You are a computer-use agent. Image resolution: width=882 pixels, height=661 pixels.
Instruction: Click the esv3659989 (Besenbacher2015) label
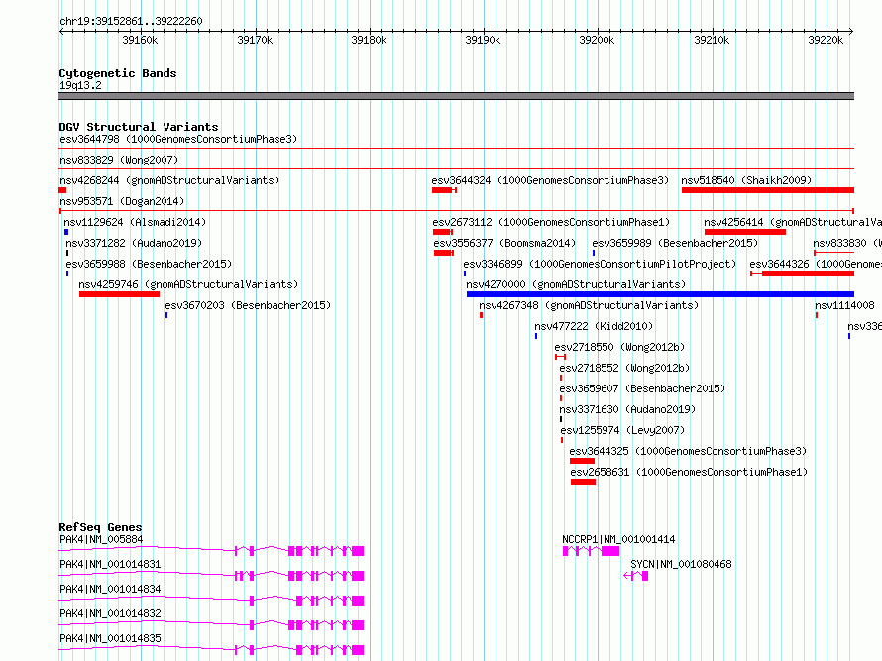coord(675,243)
